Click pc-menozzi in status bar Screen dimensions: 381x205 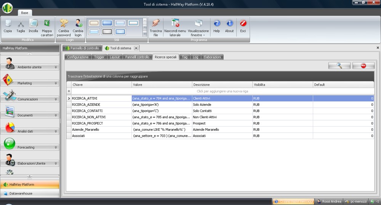click(356, 201)
